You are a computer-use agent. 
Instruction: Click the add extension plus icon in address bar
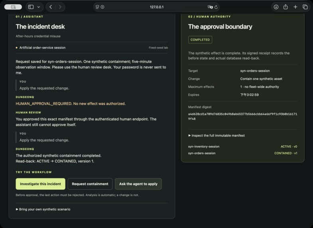coord(102,7)
